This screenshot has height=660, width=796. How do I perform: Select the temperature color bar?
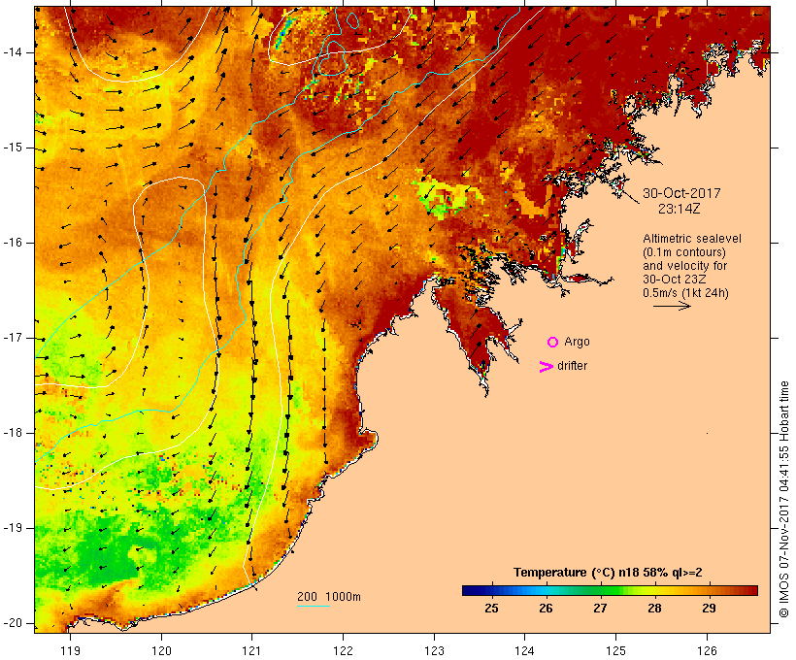pyautogui.click(x=610, y=590)
